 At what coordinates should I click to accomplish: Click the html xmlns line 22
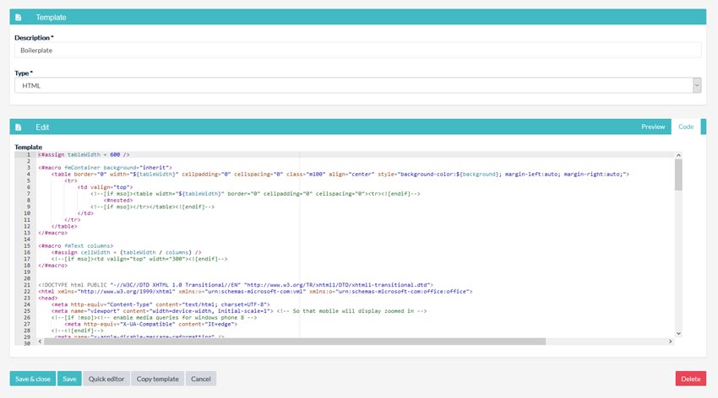pyautogui.click(x=255, y=291)
